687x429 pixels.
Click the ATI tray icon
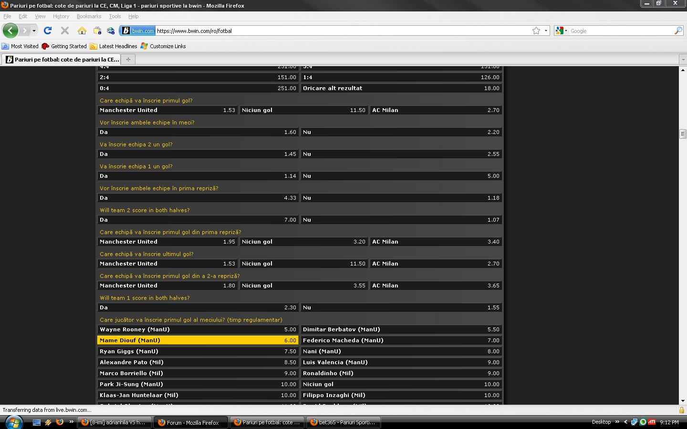tap(652, 422)
